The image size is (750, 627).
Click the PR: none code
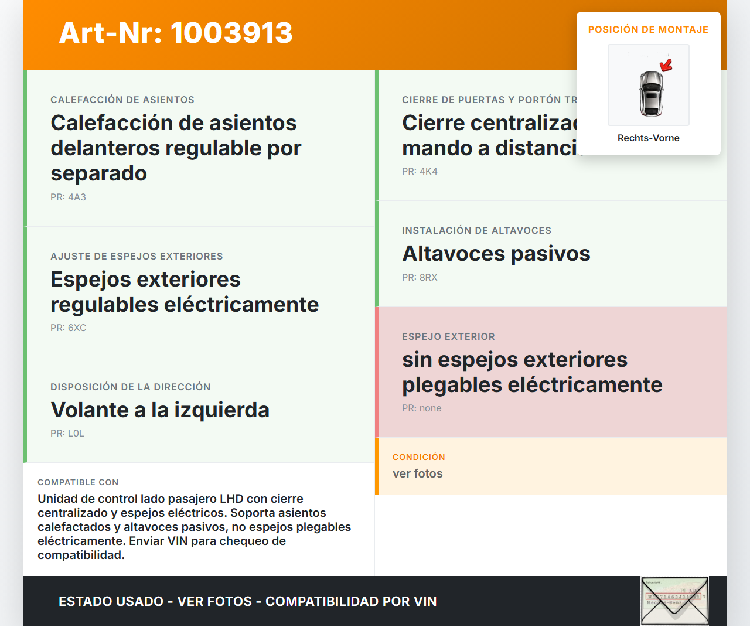(x=422, y=408)
